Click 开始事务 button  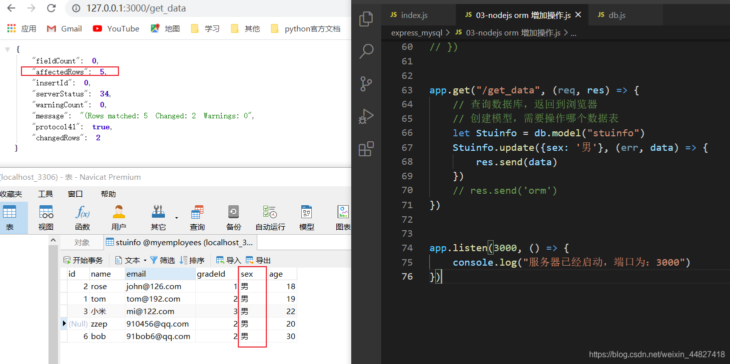(83, 260)
